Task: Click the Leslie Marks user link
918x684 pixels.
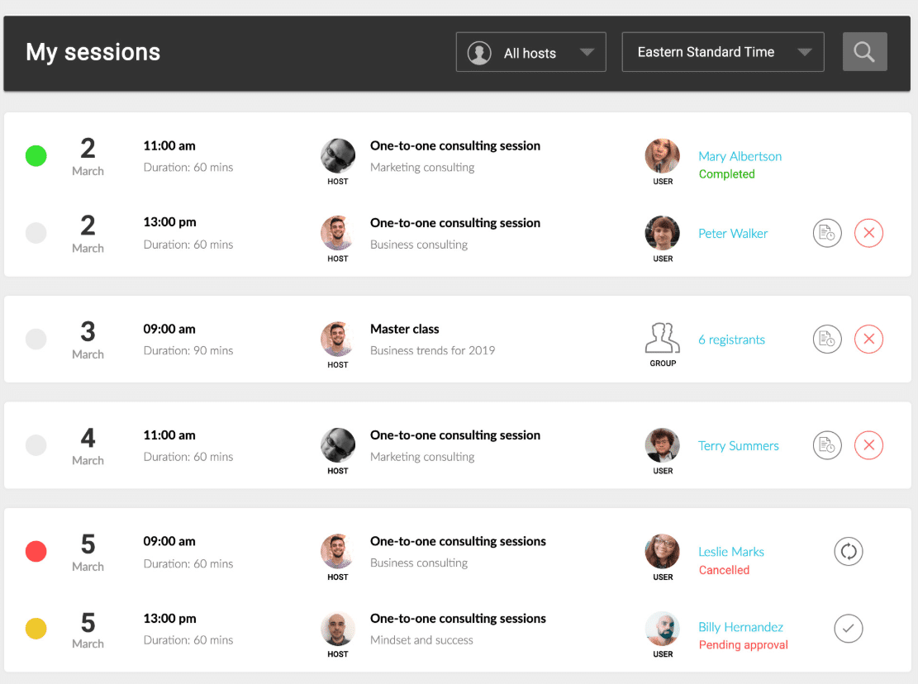Action: [731, 552]
